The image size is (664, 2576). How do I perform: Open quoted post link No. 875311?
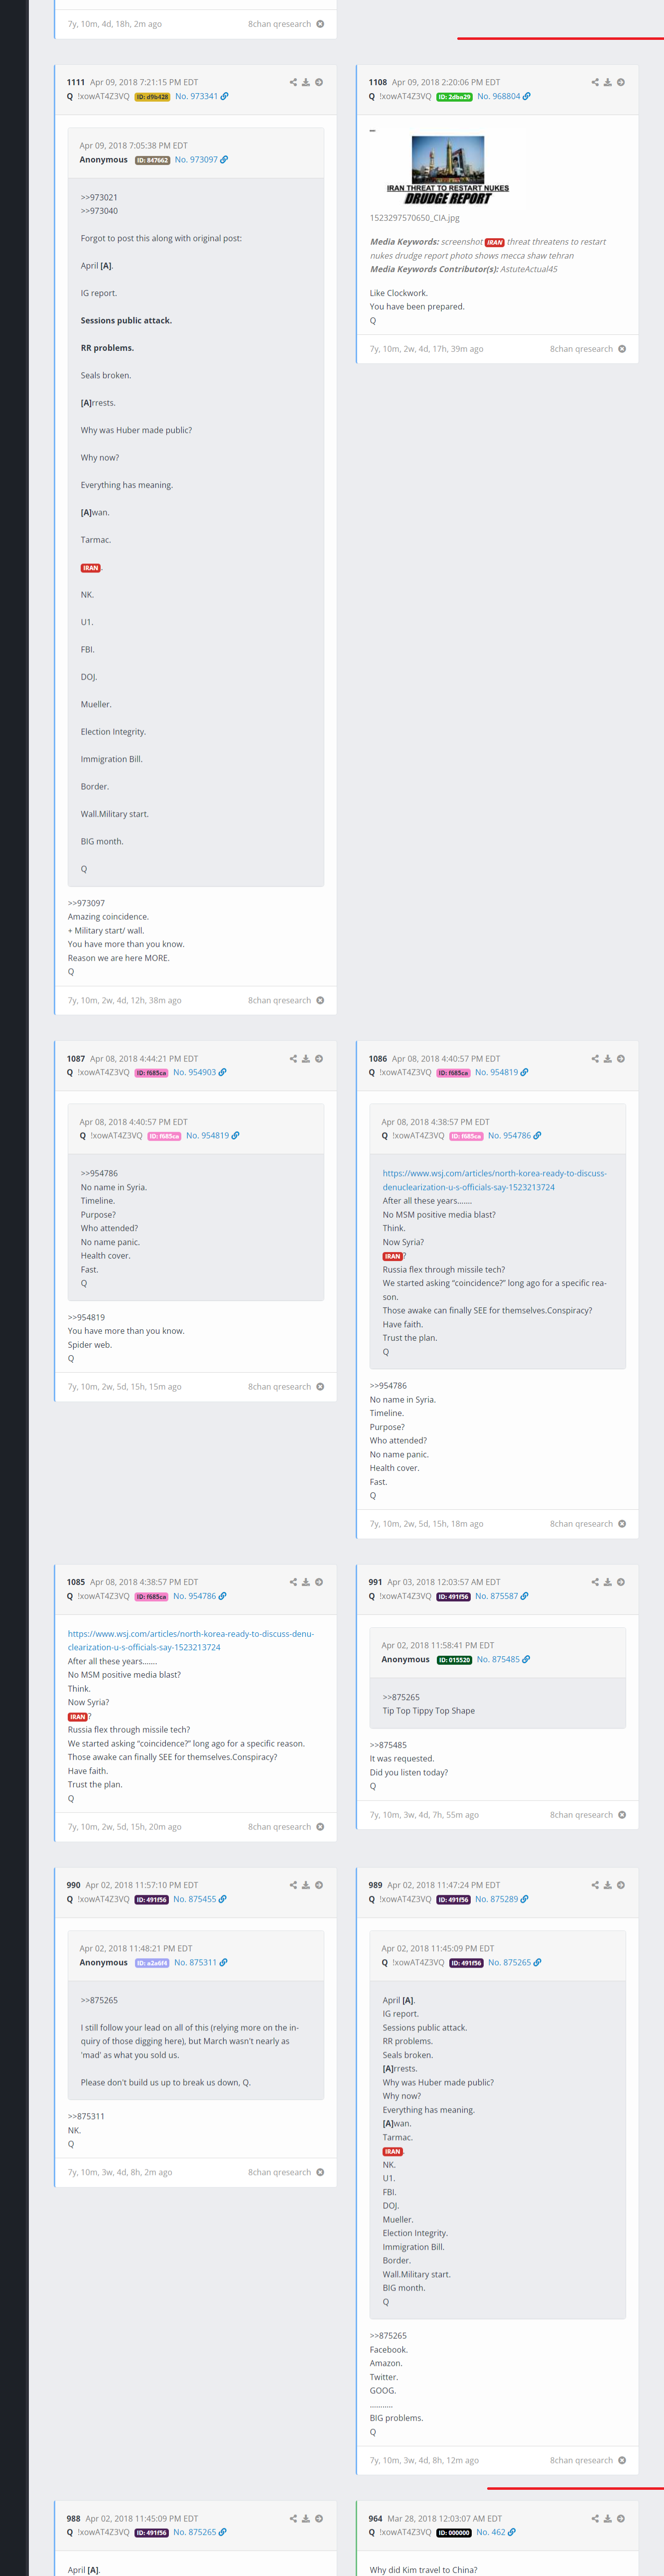coord(195,1962)
